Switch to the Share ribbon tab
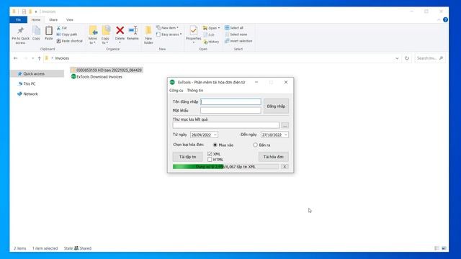 [53, 19]
